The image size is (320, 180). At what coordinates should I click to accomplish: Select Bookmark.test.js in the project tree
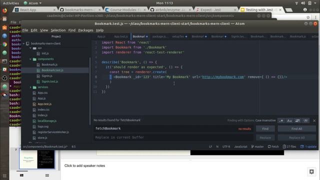click(x=52, y=70)
